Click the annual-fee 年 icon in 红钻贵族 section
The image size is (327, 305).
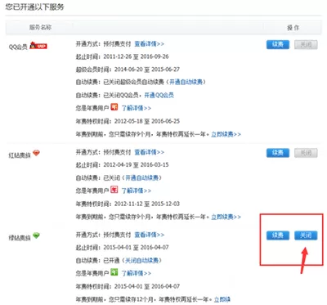coord(114,190)
